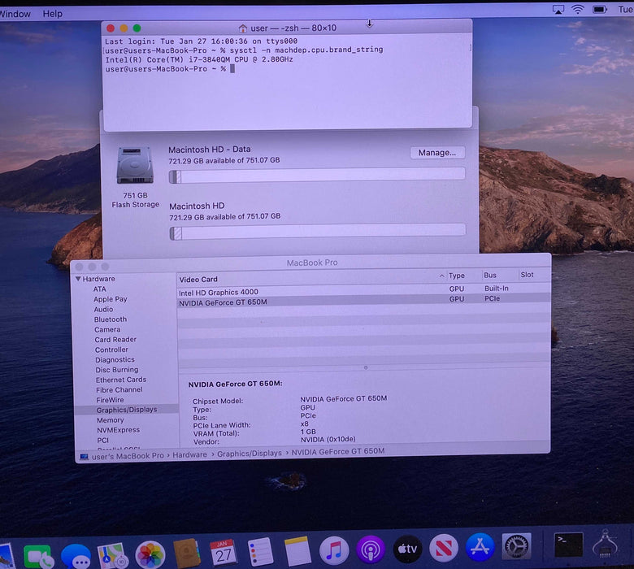Click the 751 GB Flash Storage drive icon
Image resolution: width=634 pixels, height=569 pixels.
tap(135, 165)
